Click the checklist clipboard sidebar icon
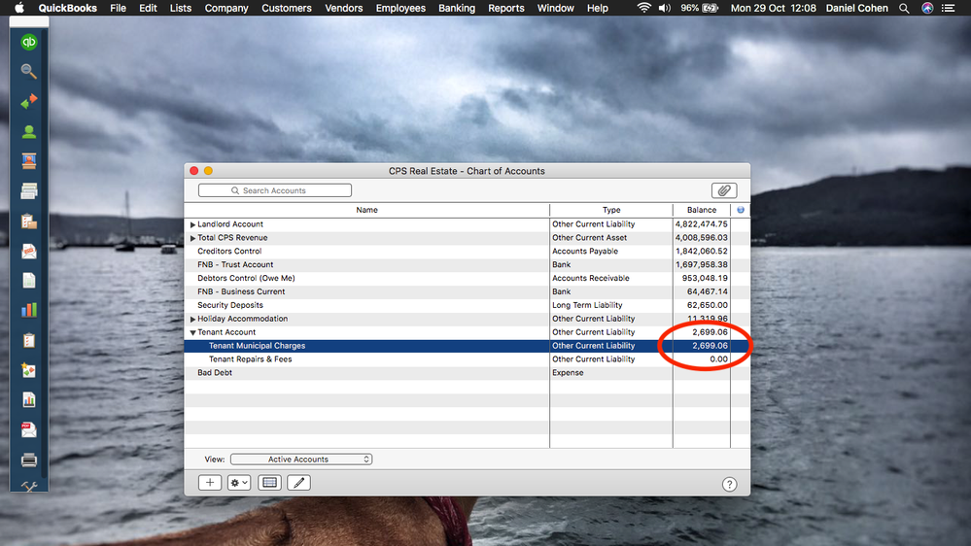Viewport: 971px width, 546px height. coord(28,340)
